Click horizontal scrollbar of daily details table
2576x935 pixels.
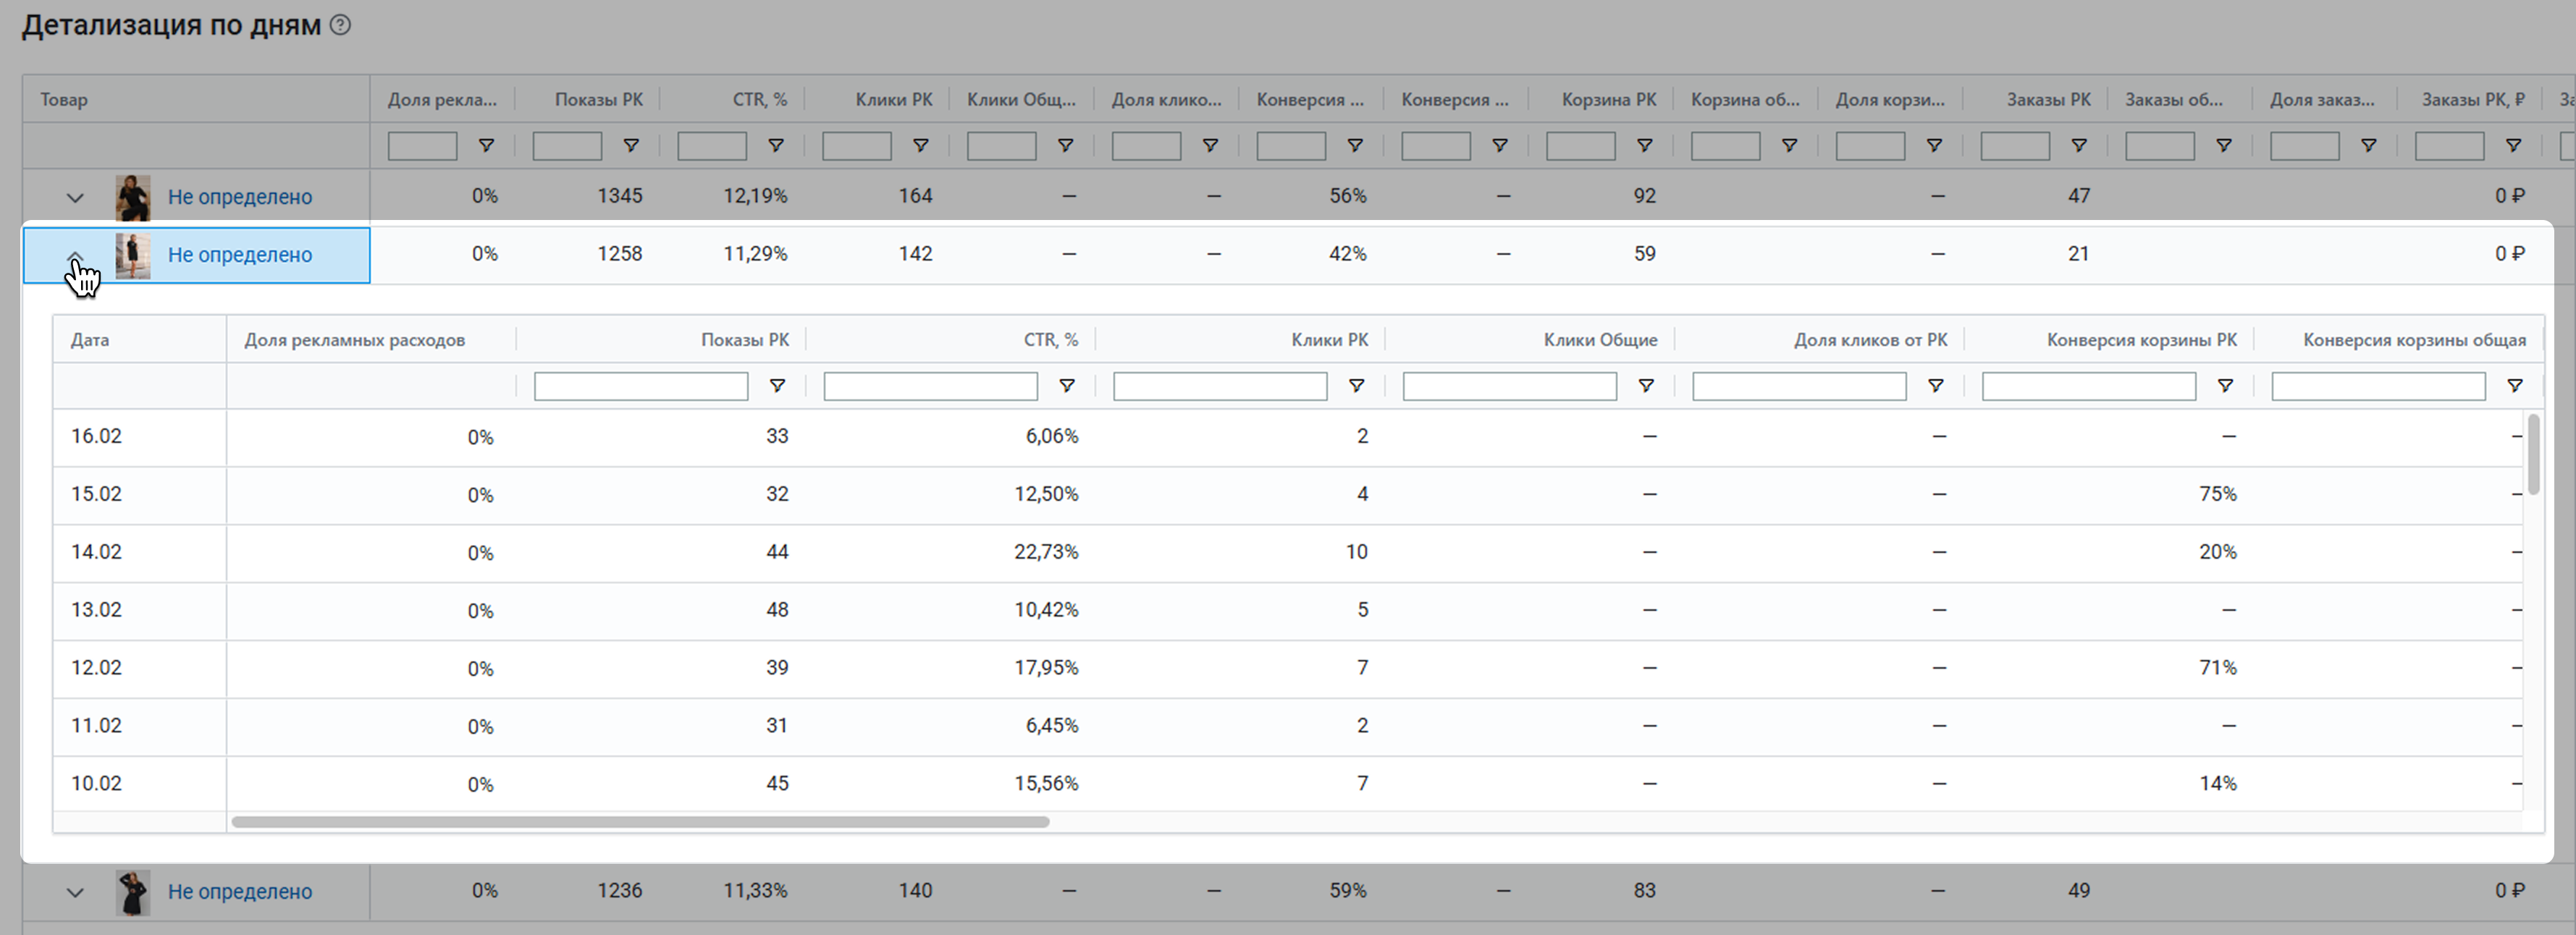[640, 822]
